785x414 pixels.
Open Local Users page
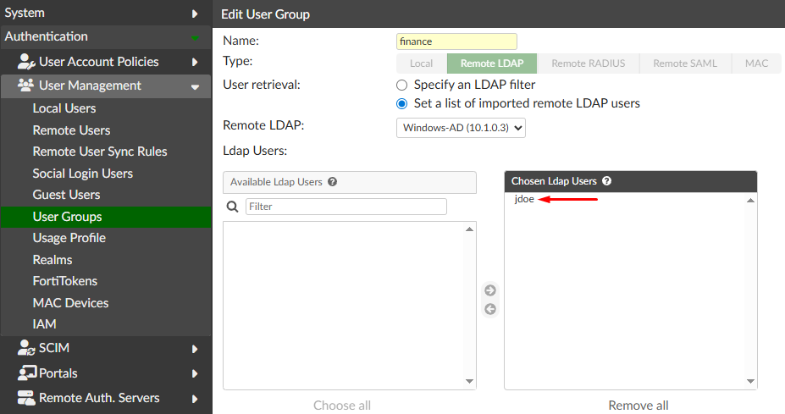(64, 108)
